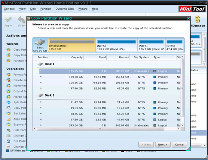Click the horizontal scrollbar left arrow in list
208x160 pixels.
pos(35,129)
